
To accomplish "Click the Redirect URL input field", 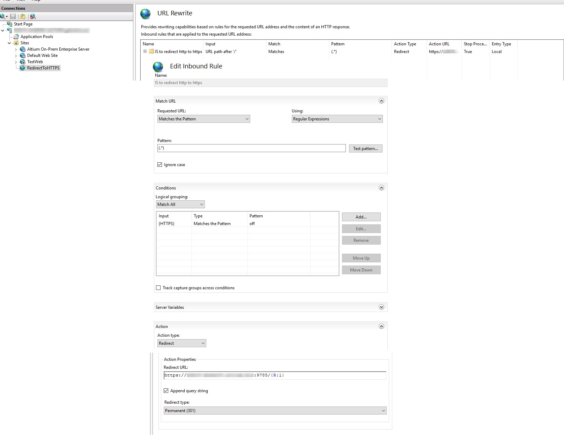I will (x=275, y=375).
